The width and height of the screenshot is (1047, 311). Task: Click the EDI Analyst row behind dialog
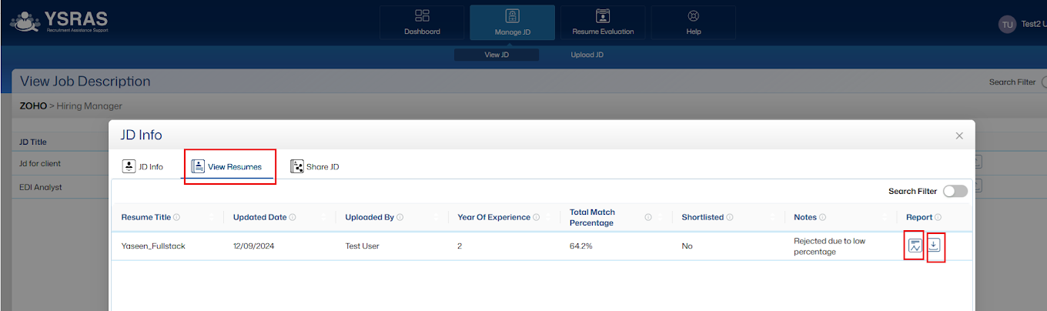[41, 186]
